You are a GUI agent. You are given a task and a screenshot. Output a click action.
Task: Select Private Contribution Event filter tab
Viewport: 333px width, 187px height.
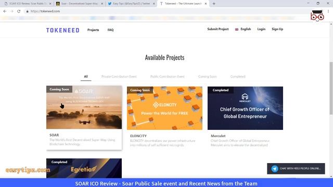119,76
